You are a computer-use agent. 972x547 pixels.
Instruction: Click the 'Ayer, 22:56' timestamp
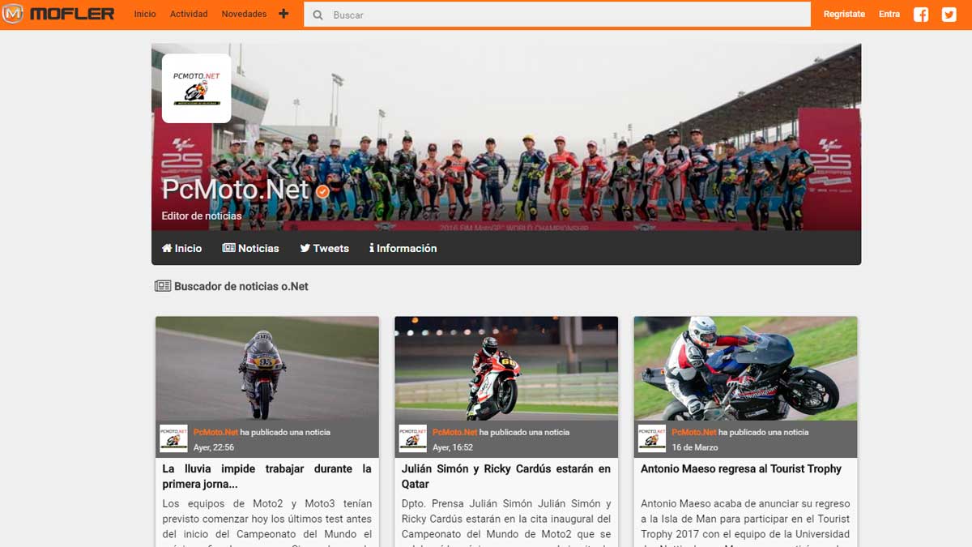pyautogui.click(x=214, y=447)
